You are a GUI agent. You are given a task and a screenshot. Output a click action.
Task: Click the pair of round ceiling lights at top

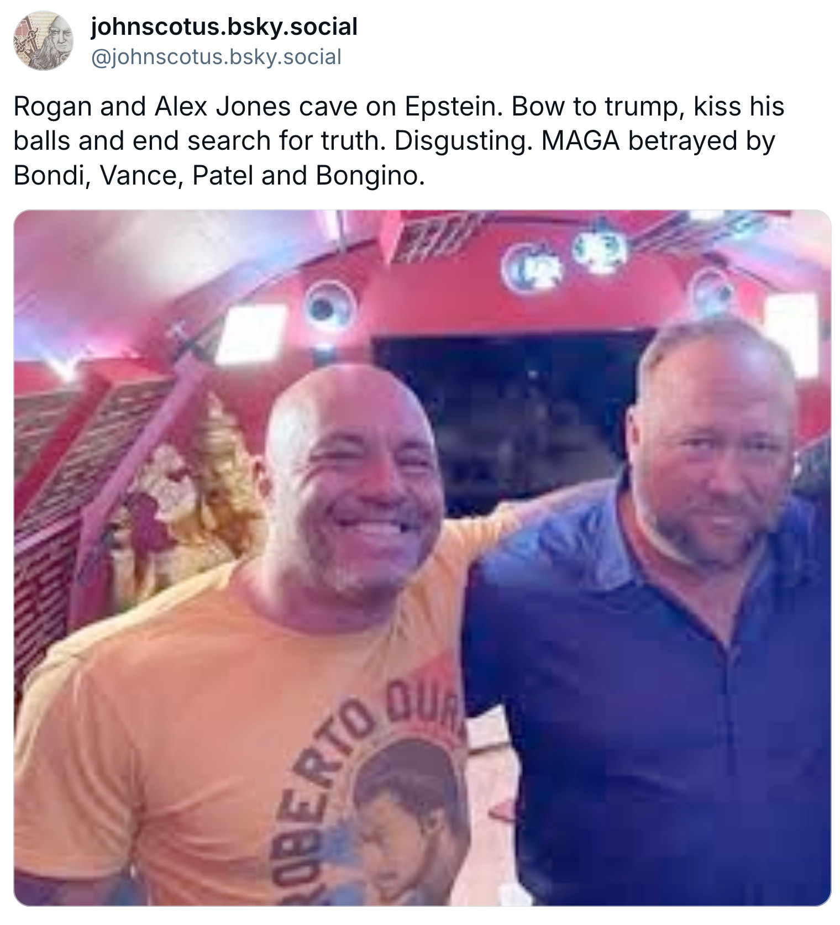[x=566, y=260]
